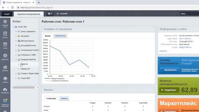Image resolution: width=199 pixels, height=112 pixels.
Task: Click the Настройки gear in top bar
Action: coord(62,14)
